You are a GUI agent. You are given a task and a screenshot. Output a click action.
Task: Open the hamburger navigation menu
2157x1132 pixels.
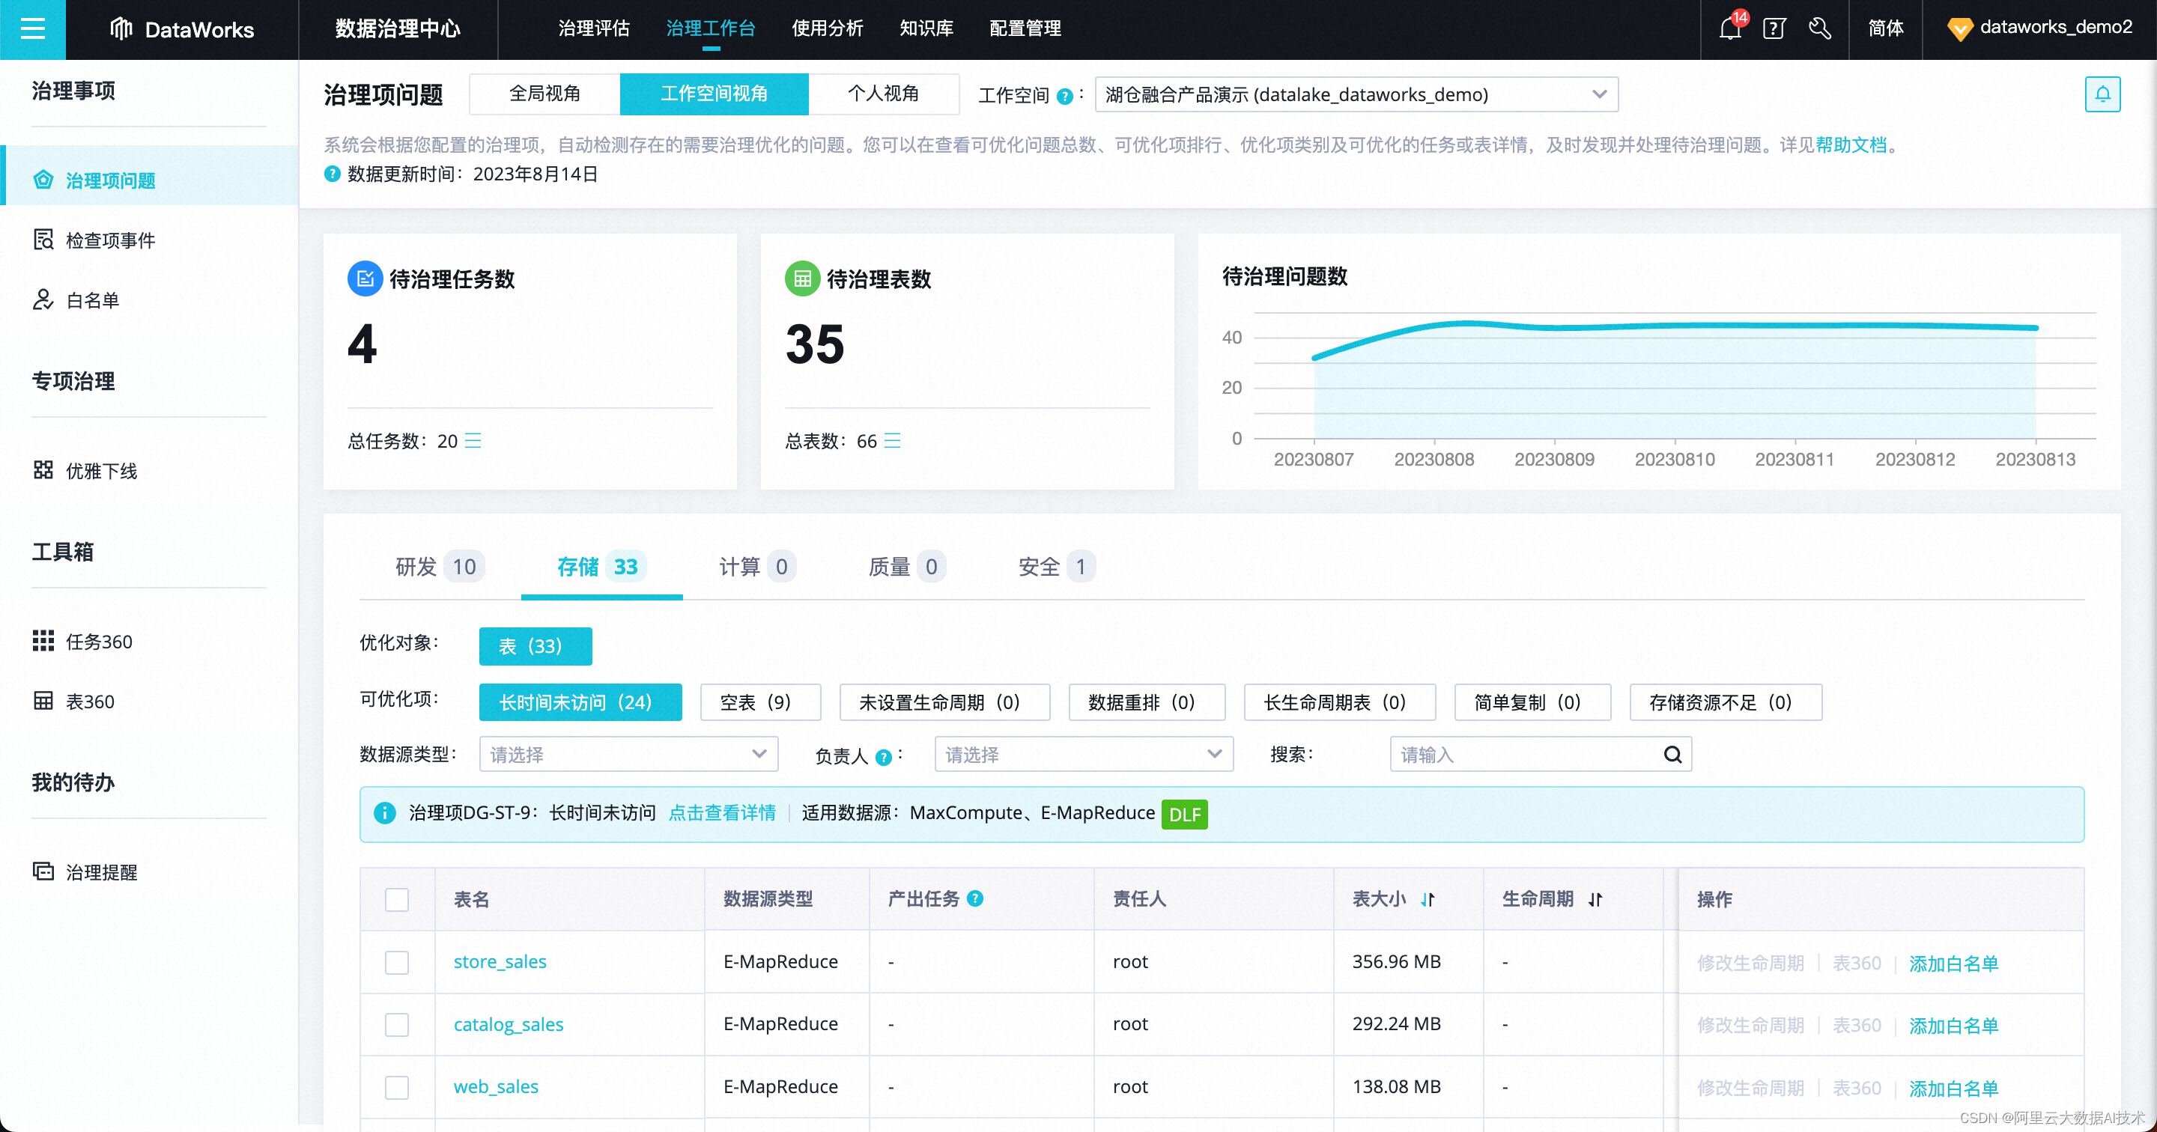[x=33, y=29]
